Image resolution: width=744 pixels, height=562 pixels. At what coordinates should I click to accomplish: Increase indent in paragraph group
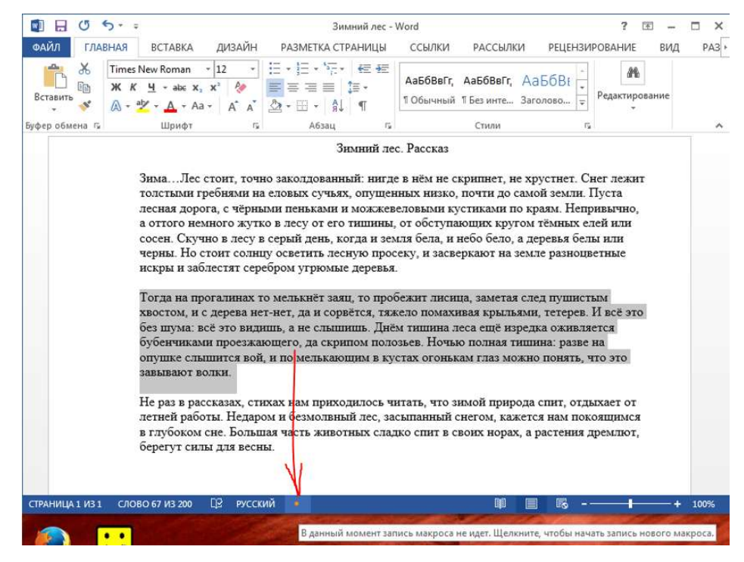click(x=383, y=69)
